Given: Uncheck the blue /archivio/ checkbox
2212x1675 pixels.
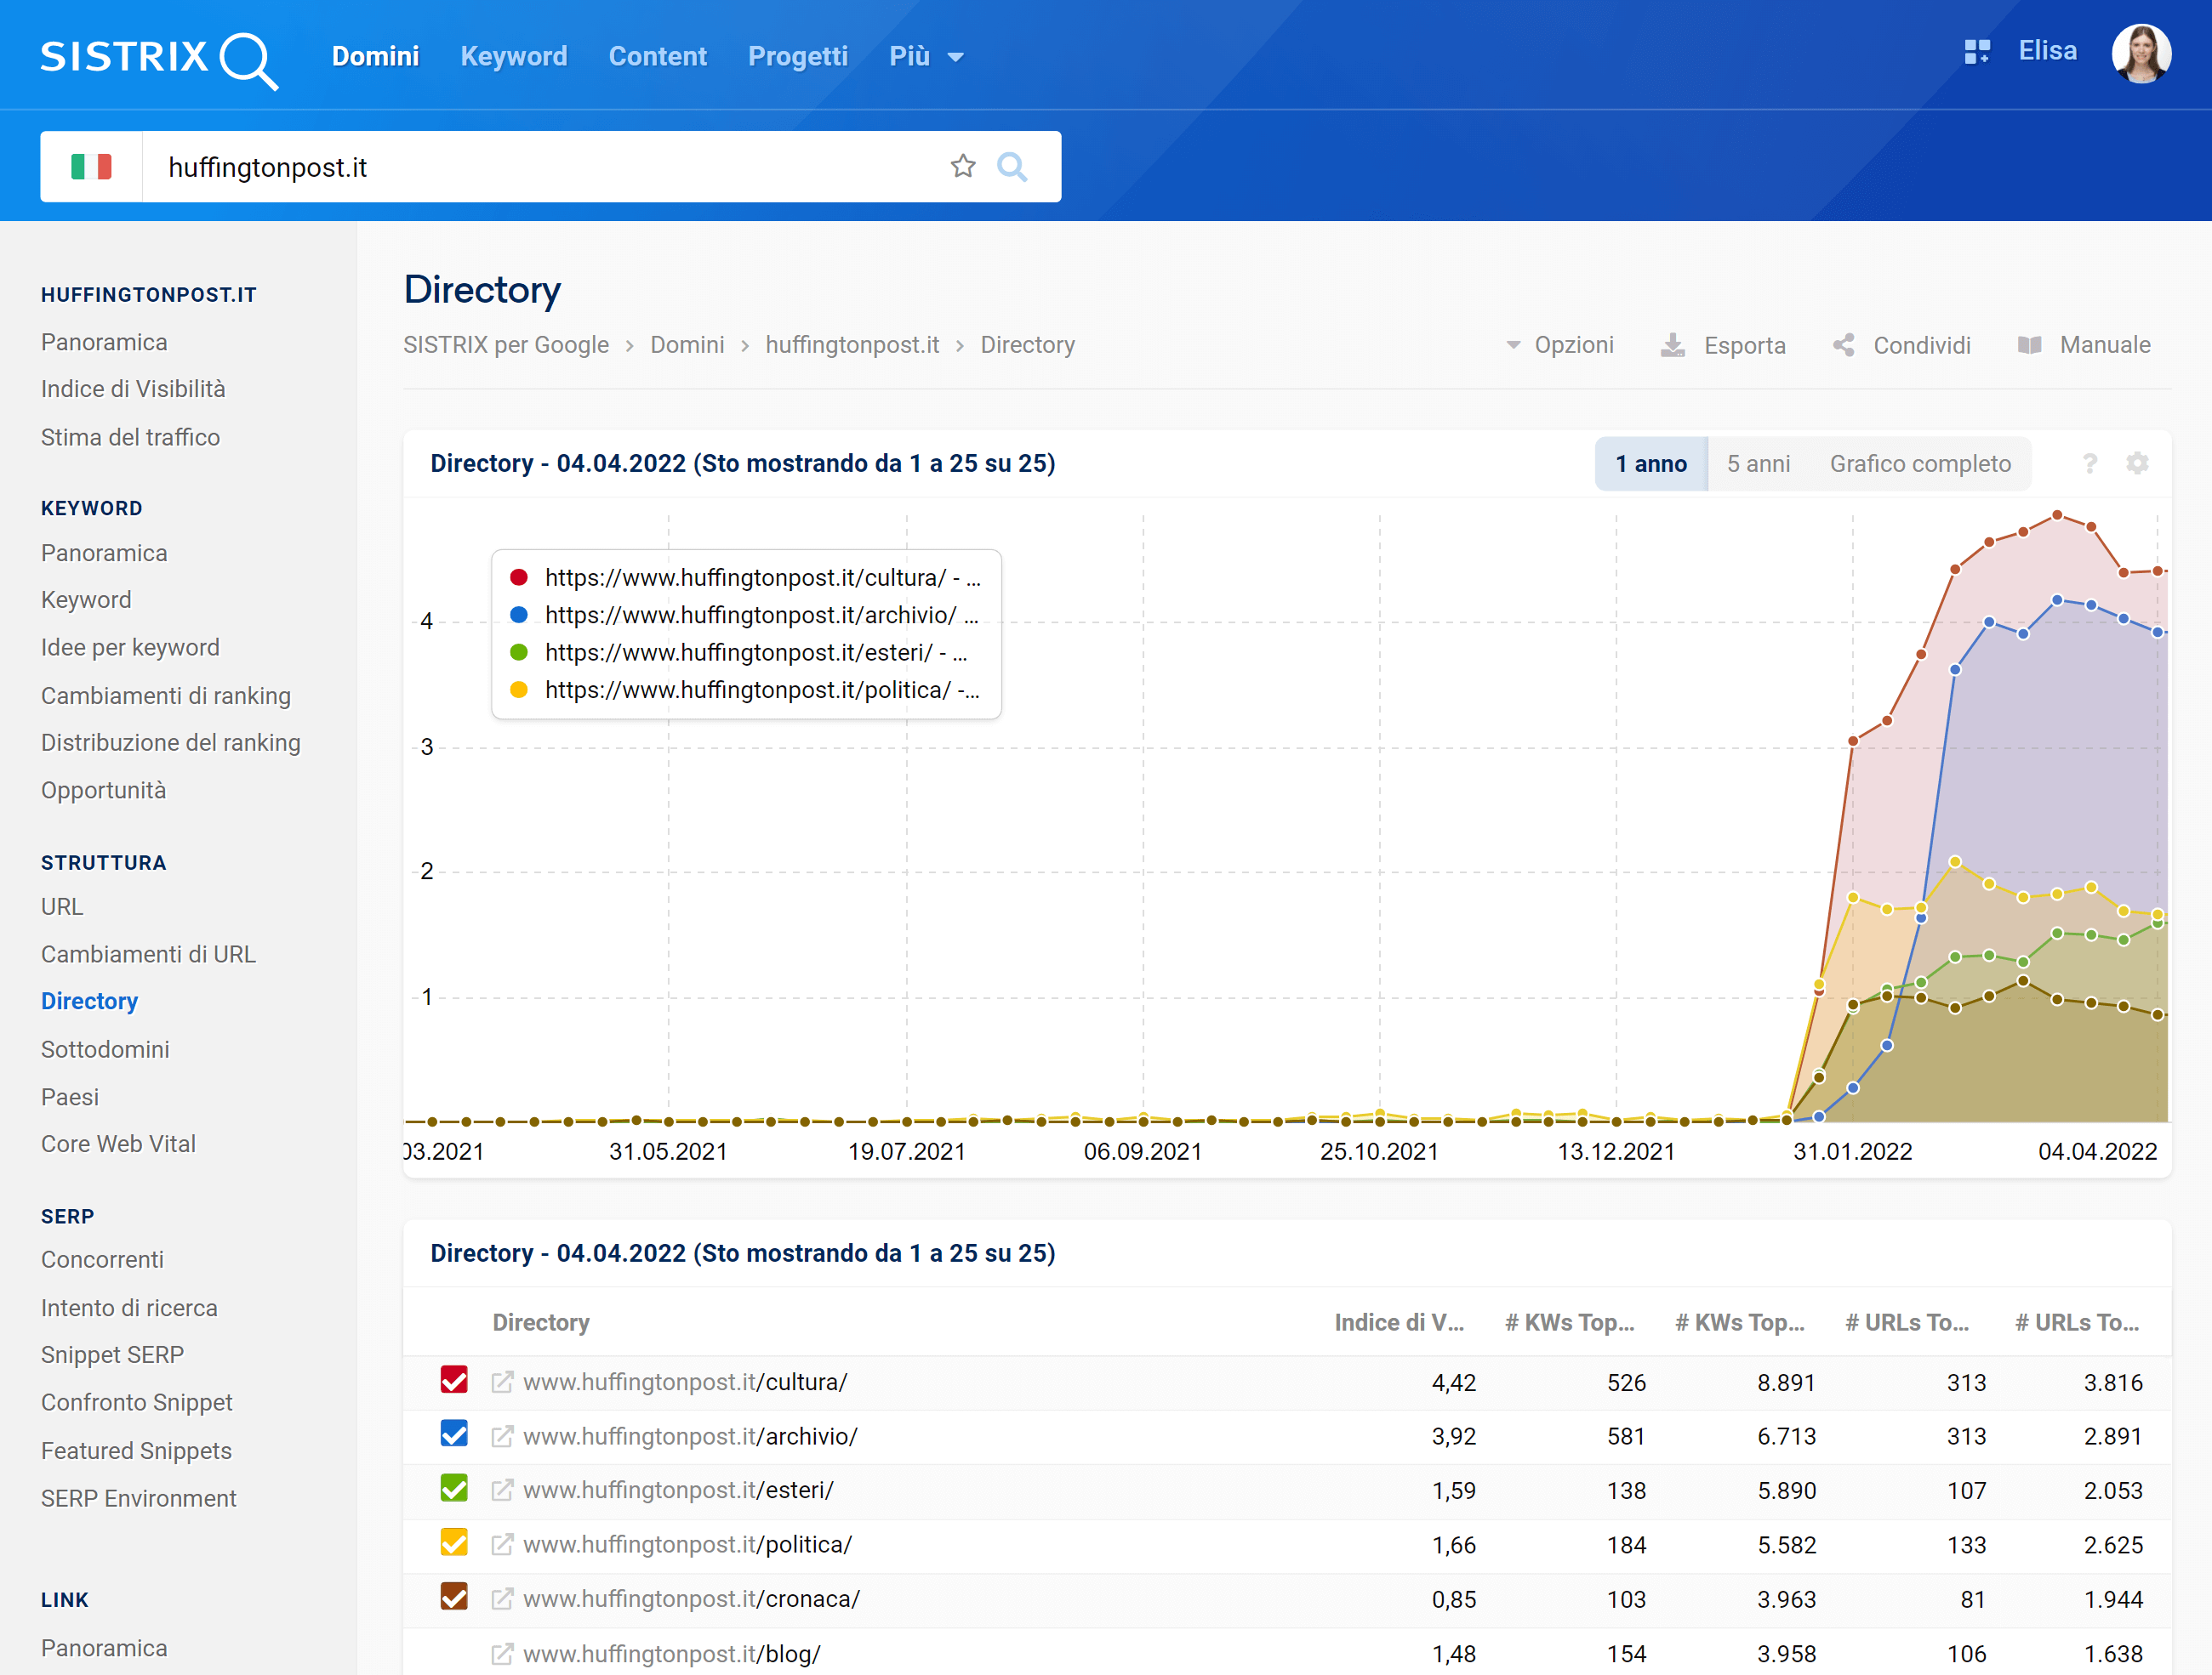Looking at the screenshot, I should pyautogui.click(x=454, y=1434).
